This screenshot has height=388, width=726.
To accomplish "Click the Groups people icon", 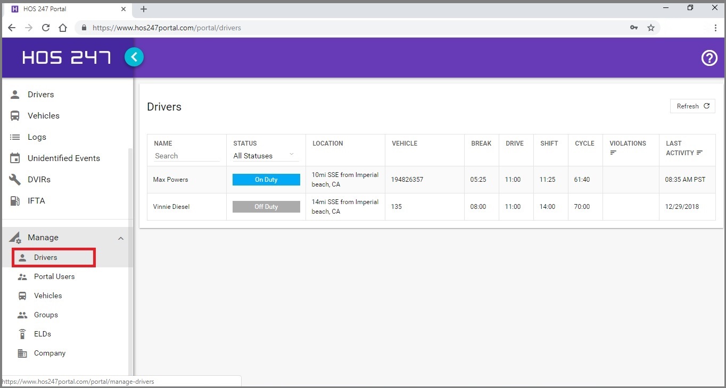I will pos(22,315).
